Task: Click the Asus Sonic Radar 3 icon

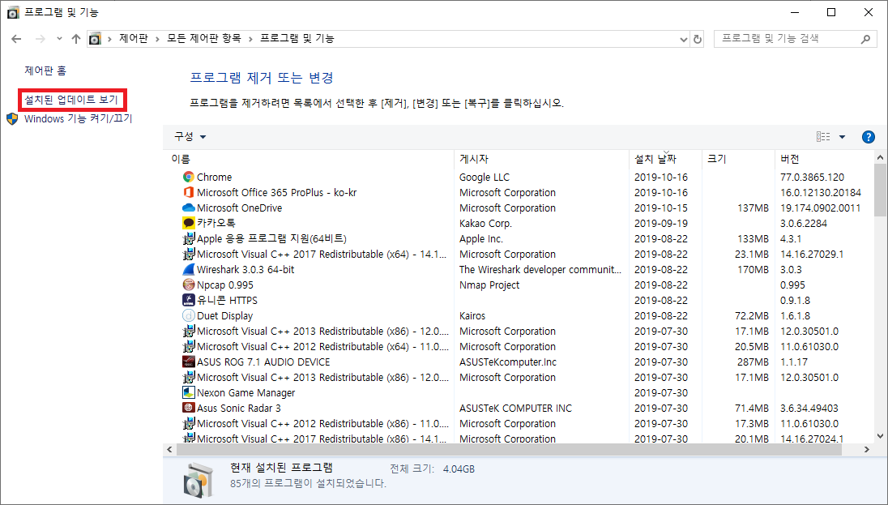Action: pos(189,408)
